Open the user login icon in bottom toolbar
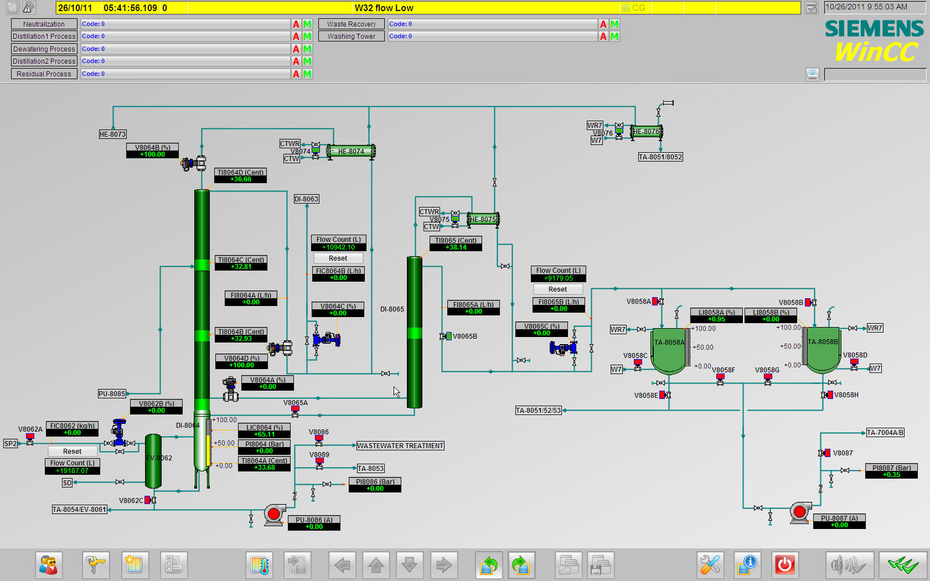The height and width of the screenshot is (581, 930). click(49, 565)
